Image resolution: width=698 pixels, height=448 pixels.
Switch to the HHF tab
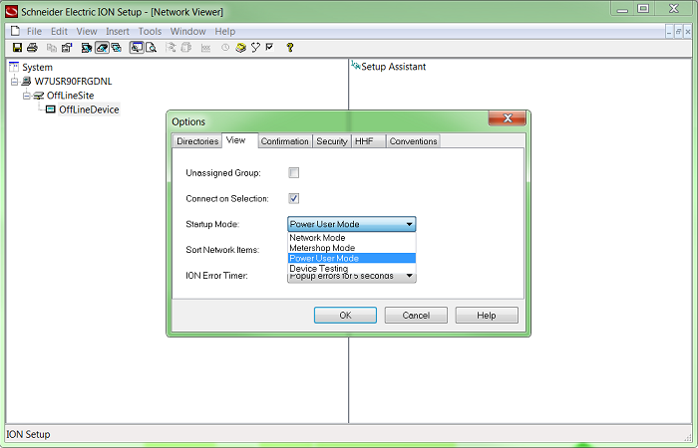[x=369, y=141]
